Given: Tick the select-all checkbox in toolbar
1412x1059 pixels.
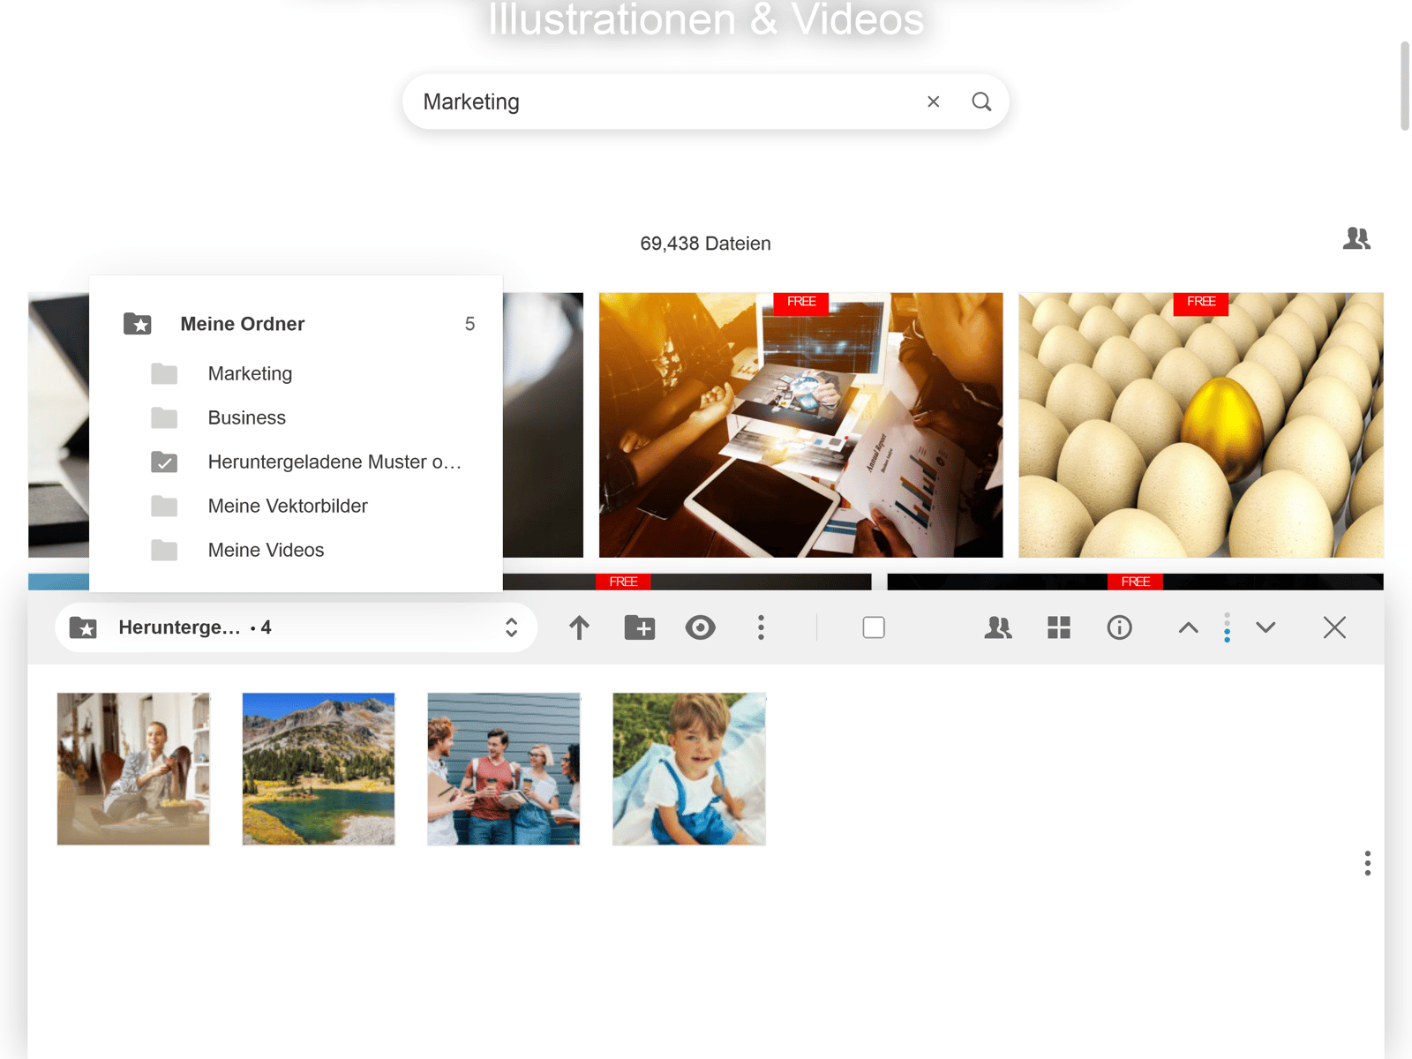Looking at the screenshot, I should pyautogui.click(x=874, y=627).
